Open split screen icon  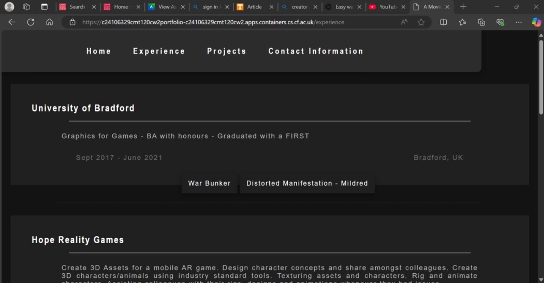pos(444,22)
